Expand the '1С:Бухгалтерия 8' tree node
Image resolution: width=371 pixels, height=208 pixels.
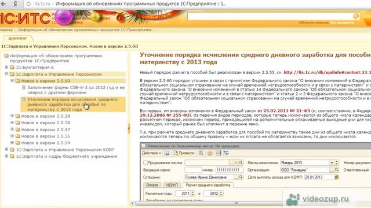[6, 67]
